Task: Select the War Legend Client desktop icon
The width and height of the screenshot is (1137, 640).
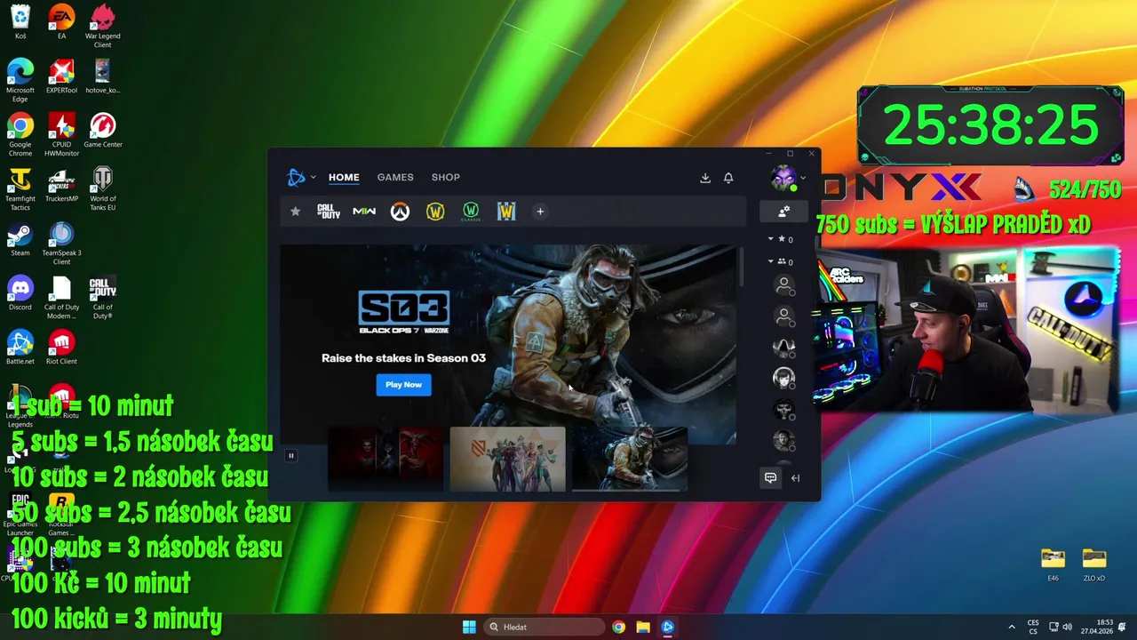Action: [x=102, y=27]
